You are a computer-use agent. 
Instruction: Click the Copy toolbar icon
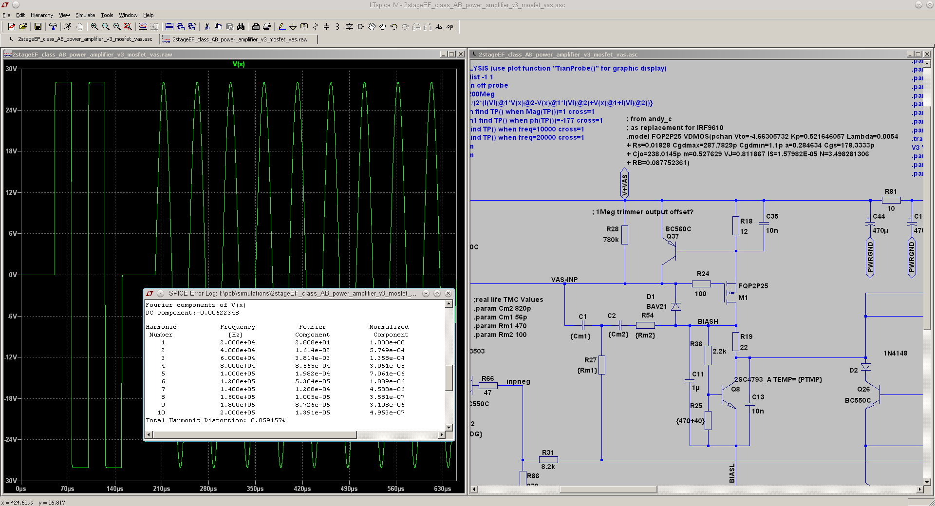[218, 27]
